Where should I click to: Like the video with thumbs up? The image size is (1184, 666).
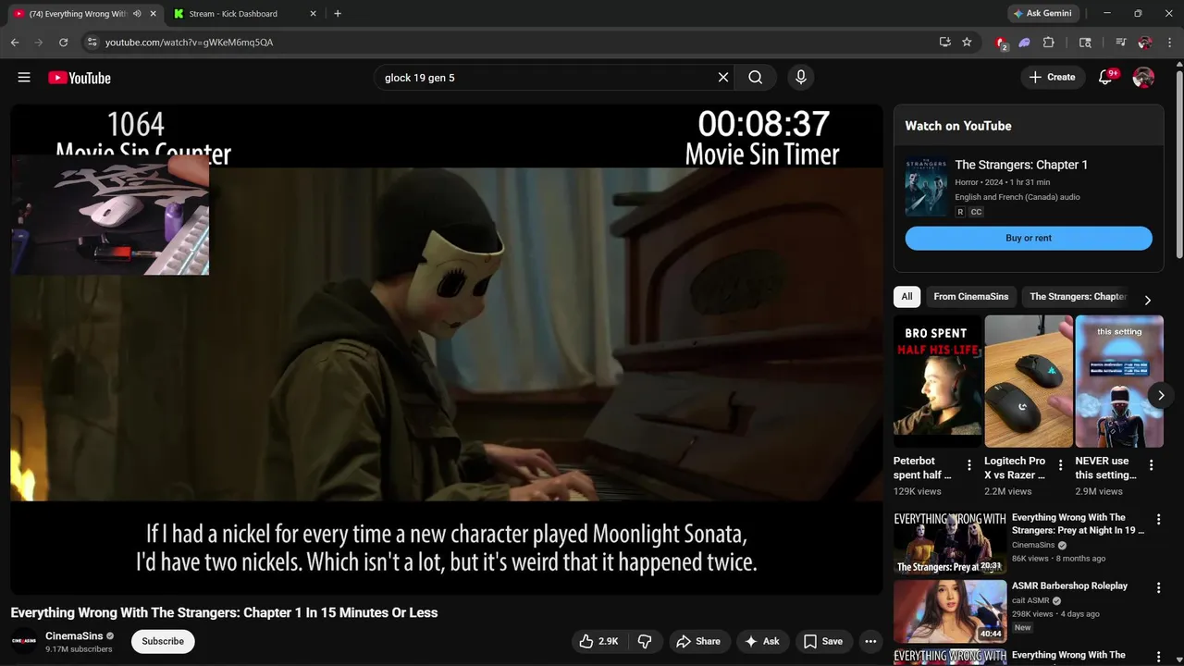(x=600, y=641)
